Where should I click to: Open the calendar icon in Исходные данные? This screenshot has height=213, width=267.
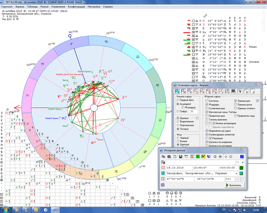point(186,157)
